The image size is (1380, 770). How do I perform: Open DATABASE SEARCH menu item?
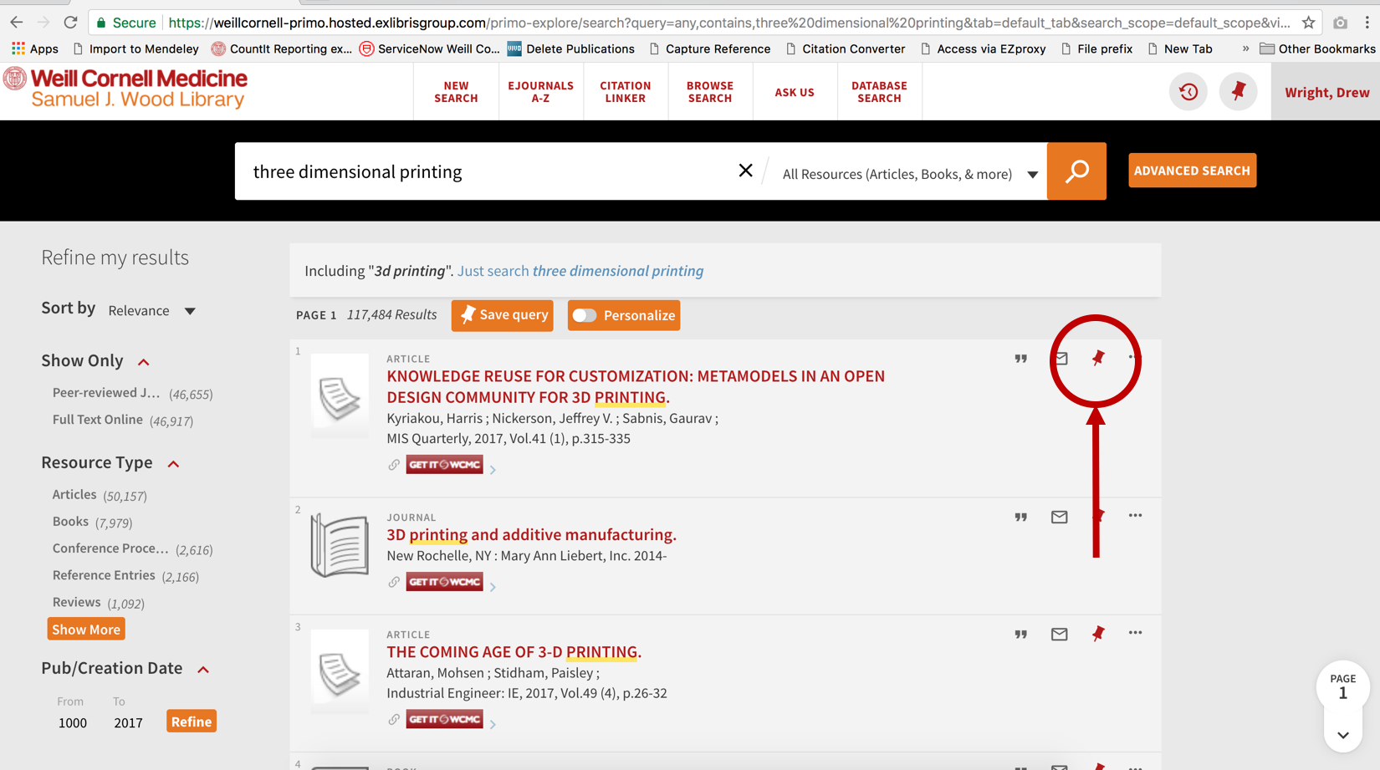[879, 92]
